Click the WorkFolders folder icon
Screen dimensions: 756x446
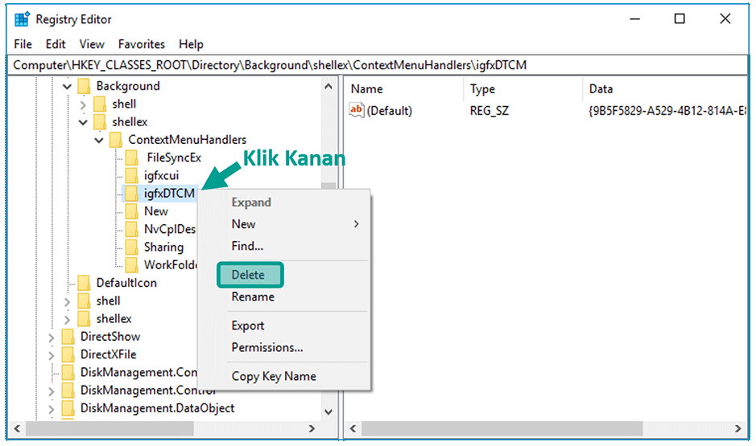point(131,264)
